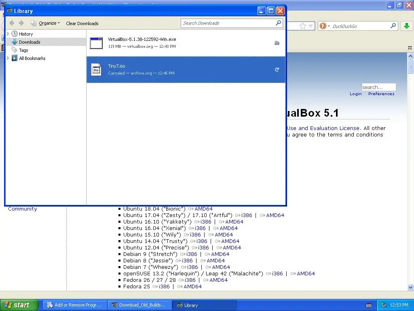Open the Windows Start menu
This screenshot has height=311, width=414.
[19, 305]
